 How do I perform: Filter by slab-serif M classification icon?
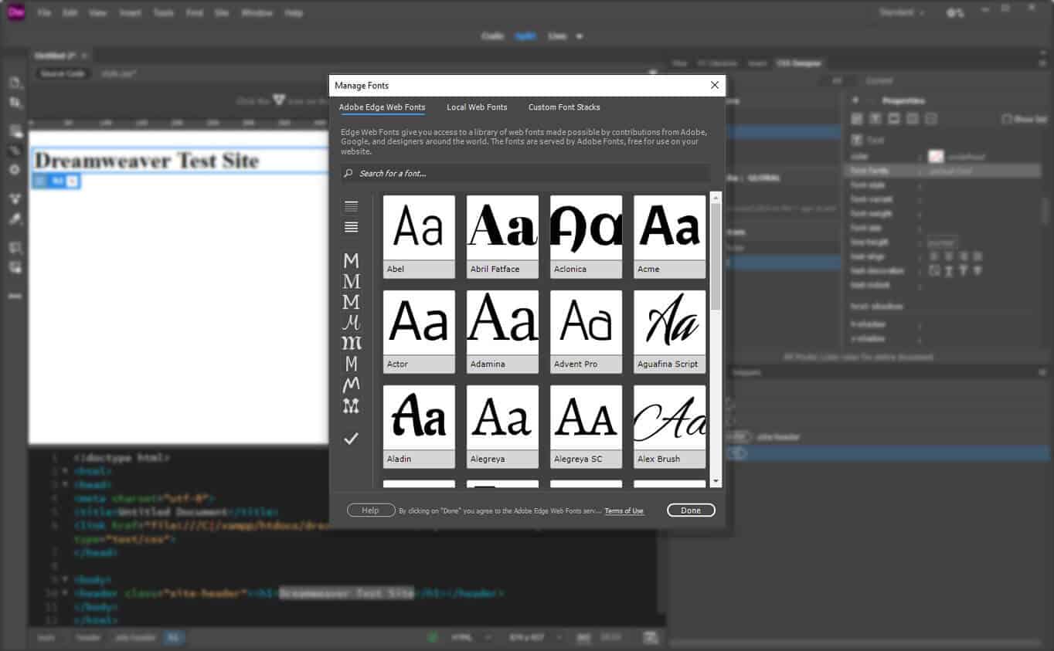(351, 302)
